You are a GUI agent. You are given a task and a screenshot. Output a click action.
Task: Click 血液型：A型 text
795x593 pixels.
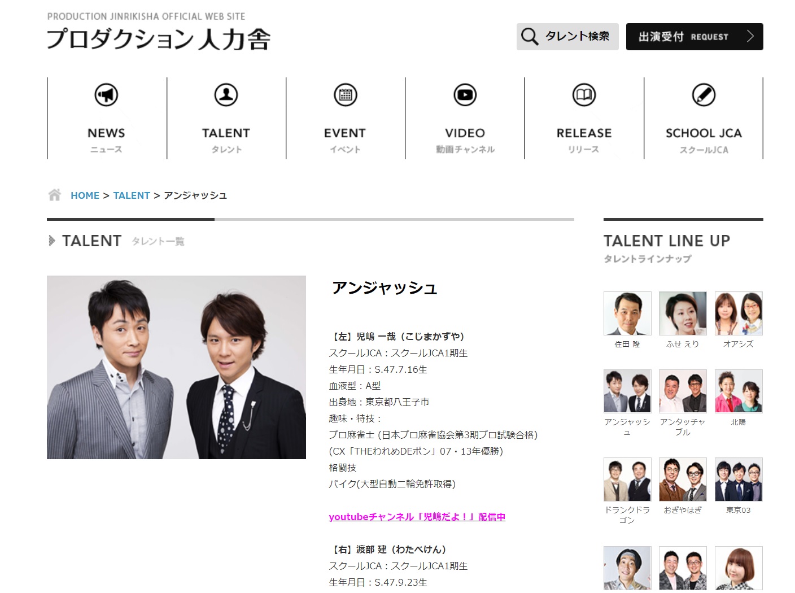tap(355, 386)
